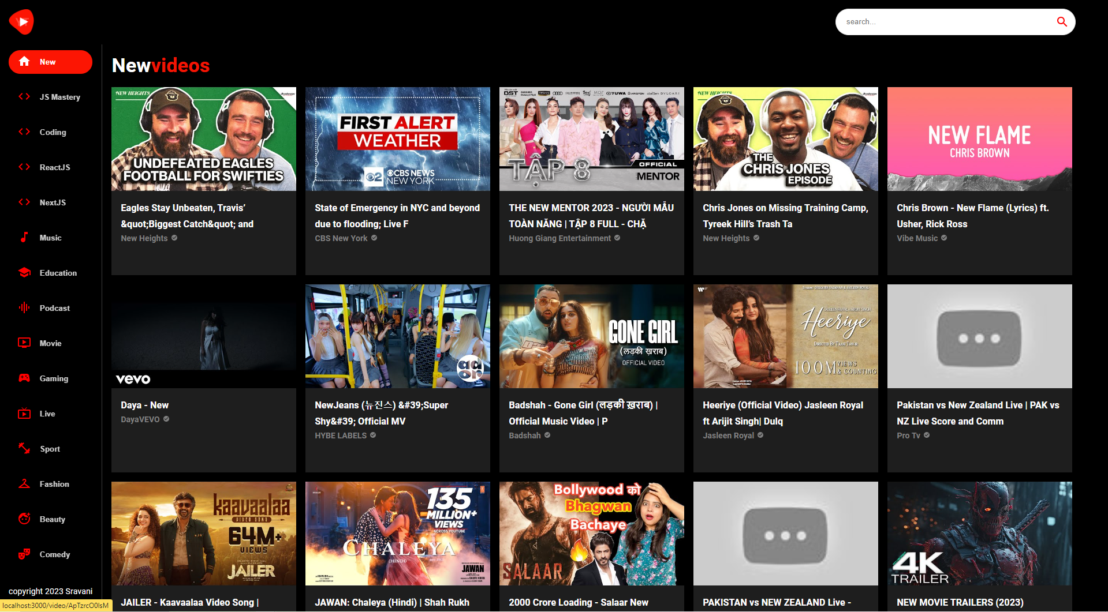This screenshot has height=612, width=1108.
Task: Open Chris Brown - New Flame title link
Action: click(973, 216)
